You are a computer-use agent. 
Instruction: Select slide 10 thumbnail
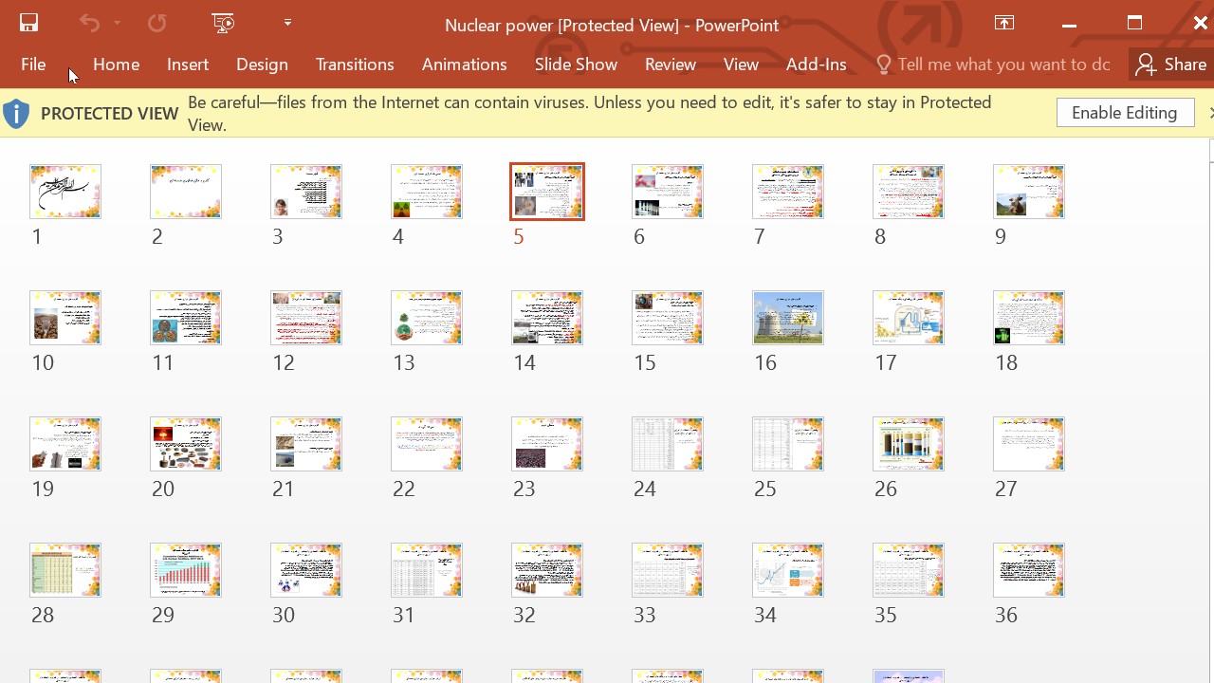coord(65,318)
